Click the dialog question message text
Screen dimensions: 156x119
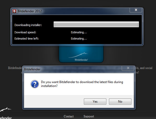[x=82, y=84]
